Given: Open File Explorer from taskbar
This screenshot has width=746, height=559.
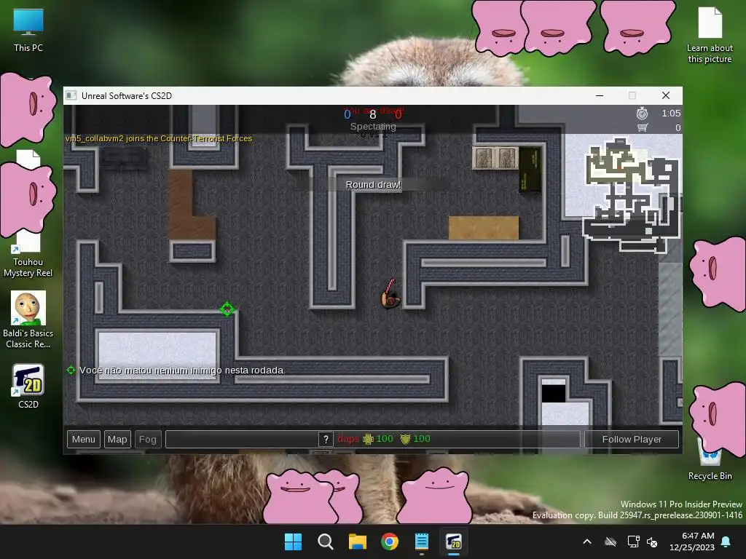Looking at the screenshot, I should [x=357, y=542].
